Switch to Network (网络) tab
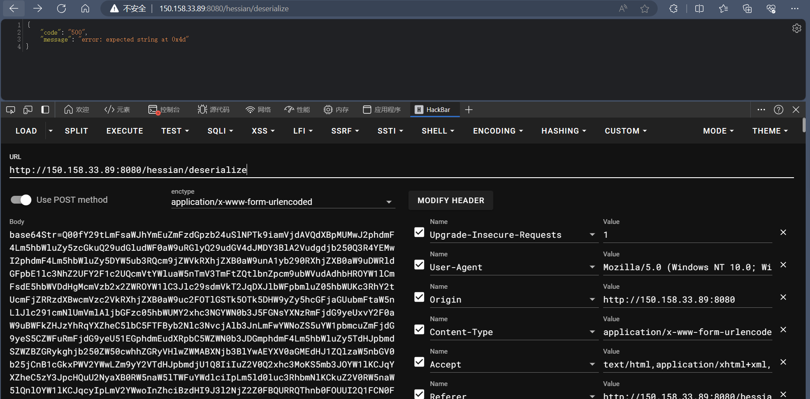Image resolution: width=810 pixels, height=399 pixels. click(x=258, y=110)
